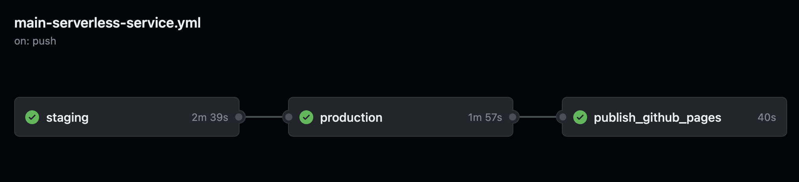799x182 pixels.
Task: Click the main-serverless-service.yml workflow title
Action: pyautogui.click(x=108, y=23)
